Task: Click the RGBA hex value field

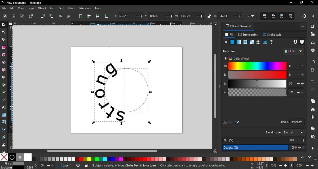Action: 297,123
